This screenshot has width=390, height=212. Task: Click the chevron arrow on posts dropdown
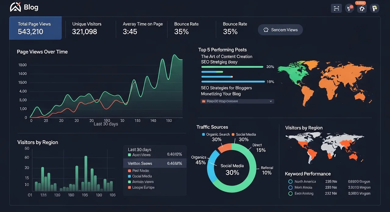coord(271,101)
